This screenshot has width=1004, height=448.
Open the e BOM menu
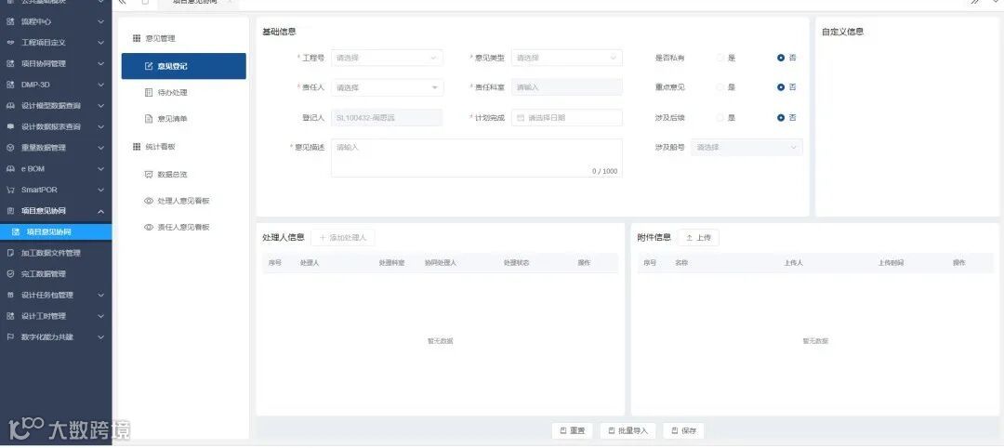[56, 169]
